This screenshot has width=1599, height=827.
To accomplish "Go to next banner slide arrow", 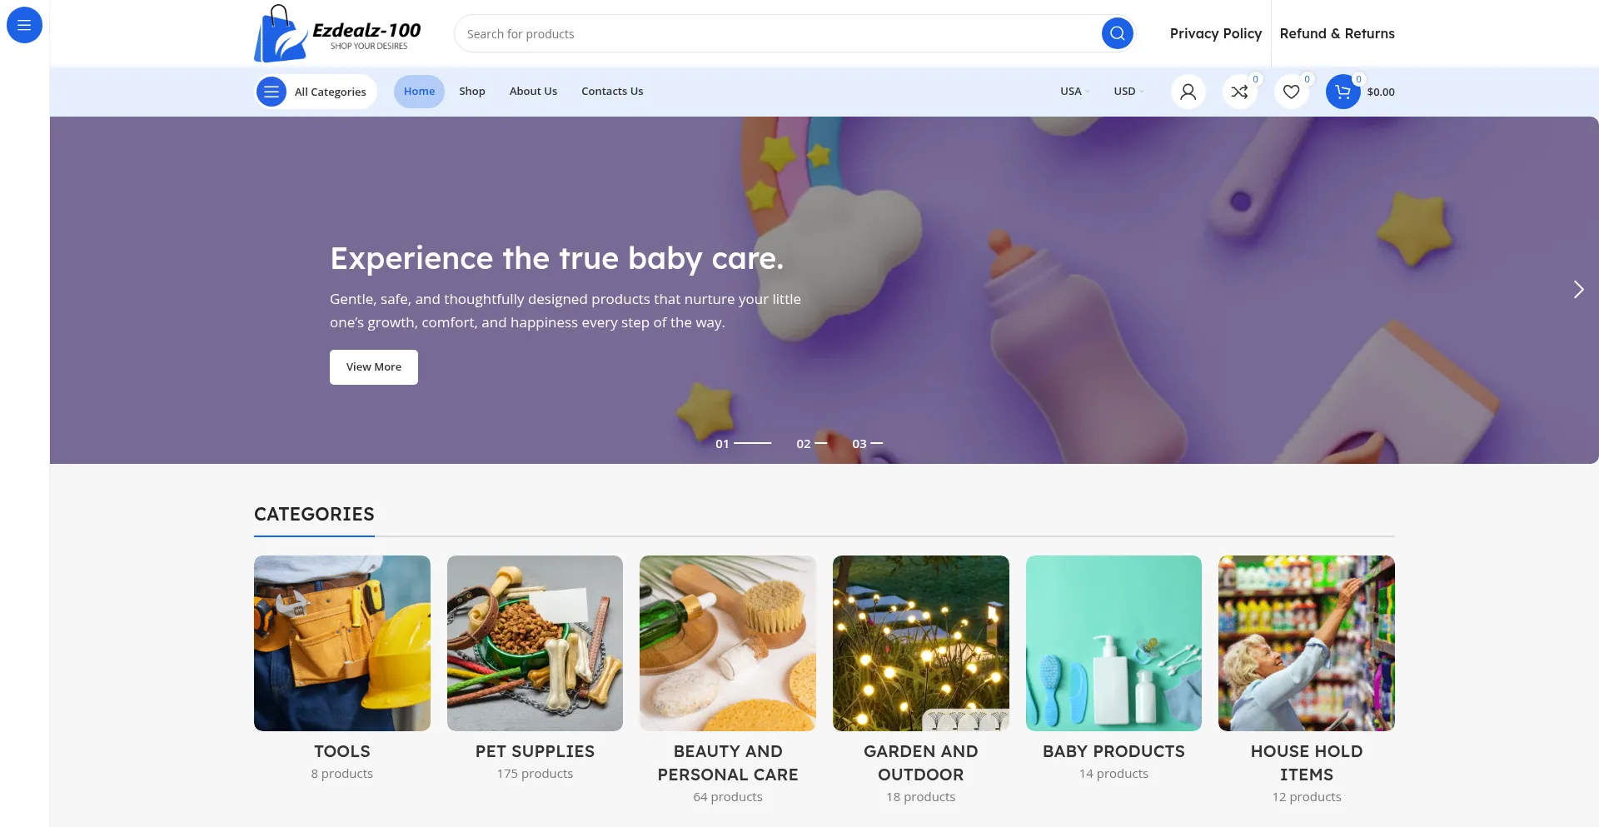I will point(1577,289).
